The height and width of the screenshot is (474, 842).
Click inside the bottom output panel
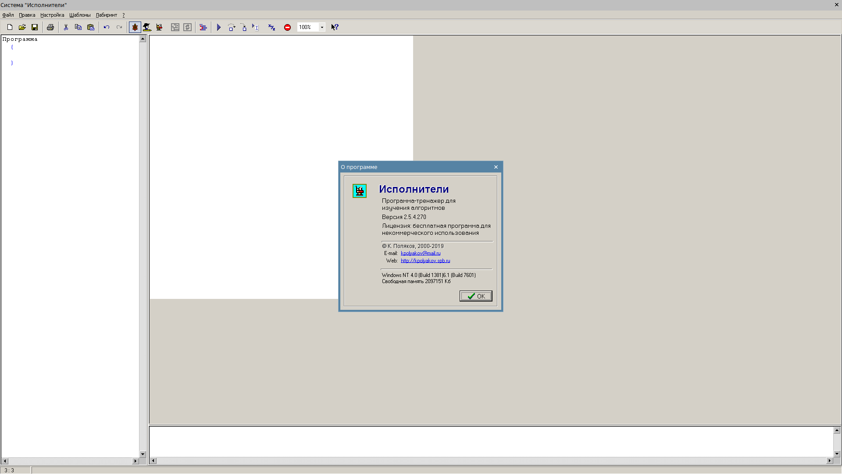[491, 442]
